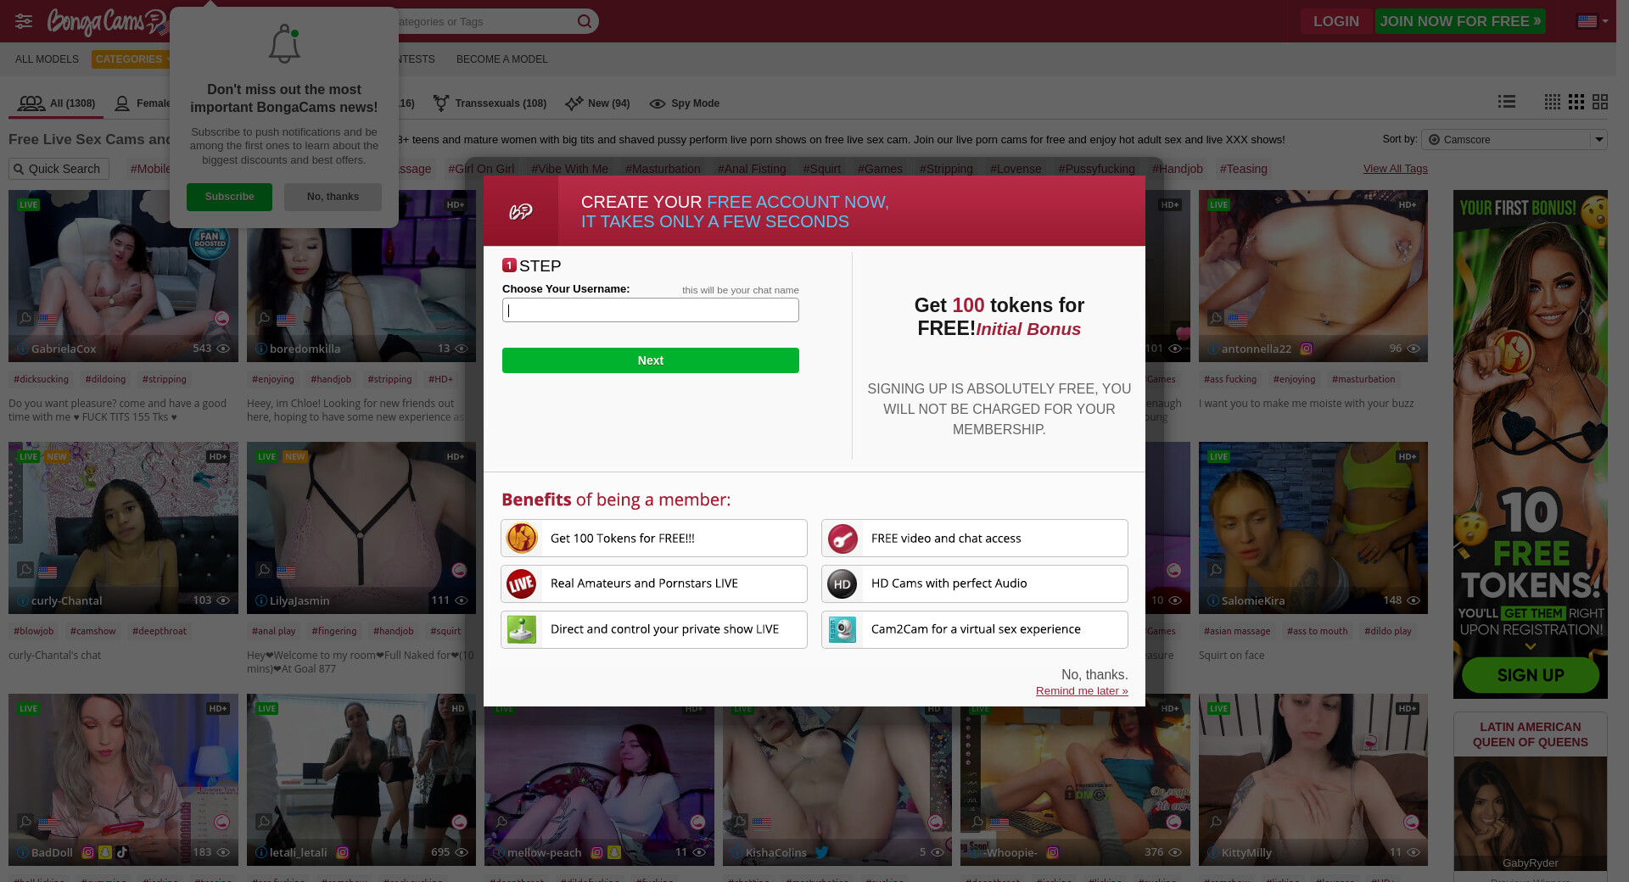Select the Female tab

tap(142, 103)
